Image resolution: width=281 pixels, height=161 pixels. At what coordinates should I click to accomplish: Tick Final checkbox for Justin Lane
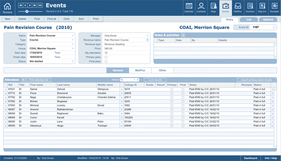pyautogui.click(x=183, y=122)
